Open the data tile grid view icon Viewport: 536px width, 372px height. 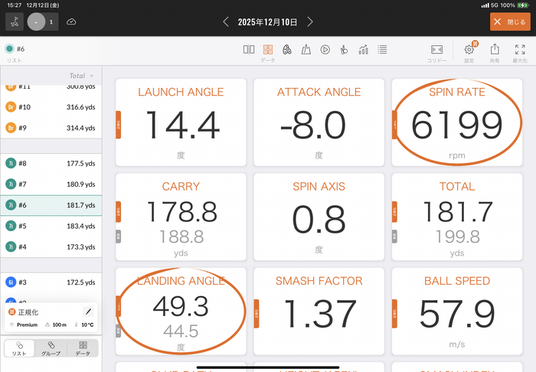(268, 49)
